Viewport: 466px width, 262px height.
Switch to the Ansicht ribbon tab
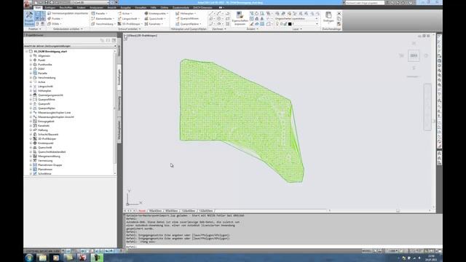[x=111, y=8]
